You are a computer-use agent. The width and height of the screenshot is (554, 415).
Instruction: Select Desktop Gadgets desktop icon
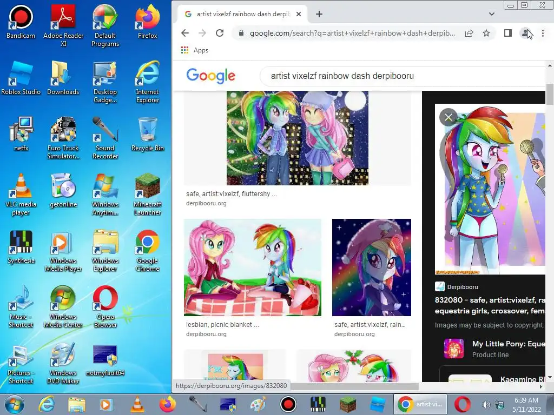105,82
